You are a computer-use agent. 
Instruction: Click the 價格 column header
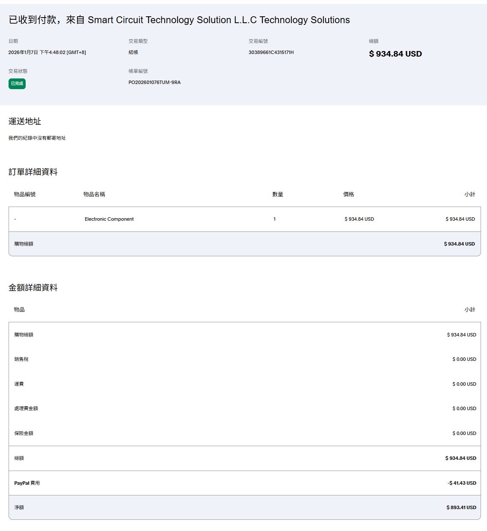[348, 194]
